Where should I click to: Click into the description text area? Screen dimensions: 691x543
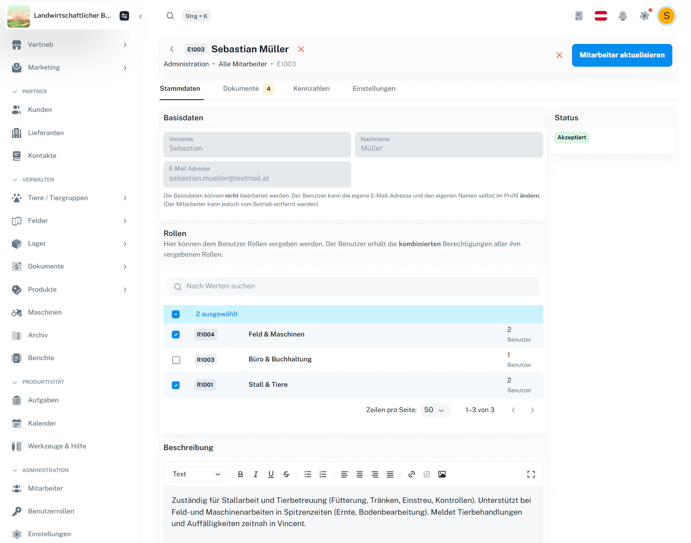point(353,515)
